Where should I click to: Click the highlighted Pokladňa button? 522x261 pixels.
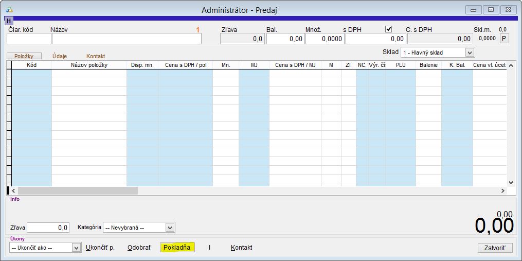tap(177, 248)
